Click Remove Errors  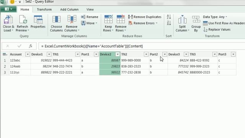pos(143,23)
